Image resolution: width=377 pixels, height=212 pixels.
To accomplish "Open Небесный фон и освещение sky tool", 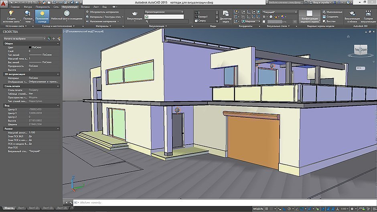I will coord(66,13).
